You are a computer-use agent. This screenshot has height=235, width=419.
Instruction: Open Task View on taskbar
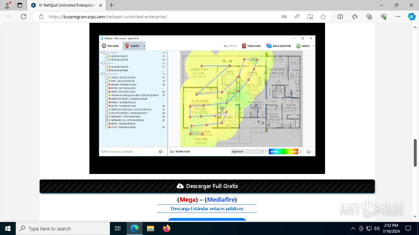[118, 228]
